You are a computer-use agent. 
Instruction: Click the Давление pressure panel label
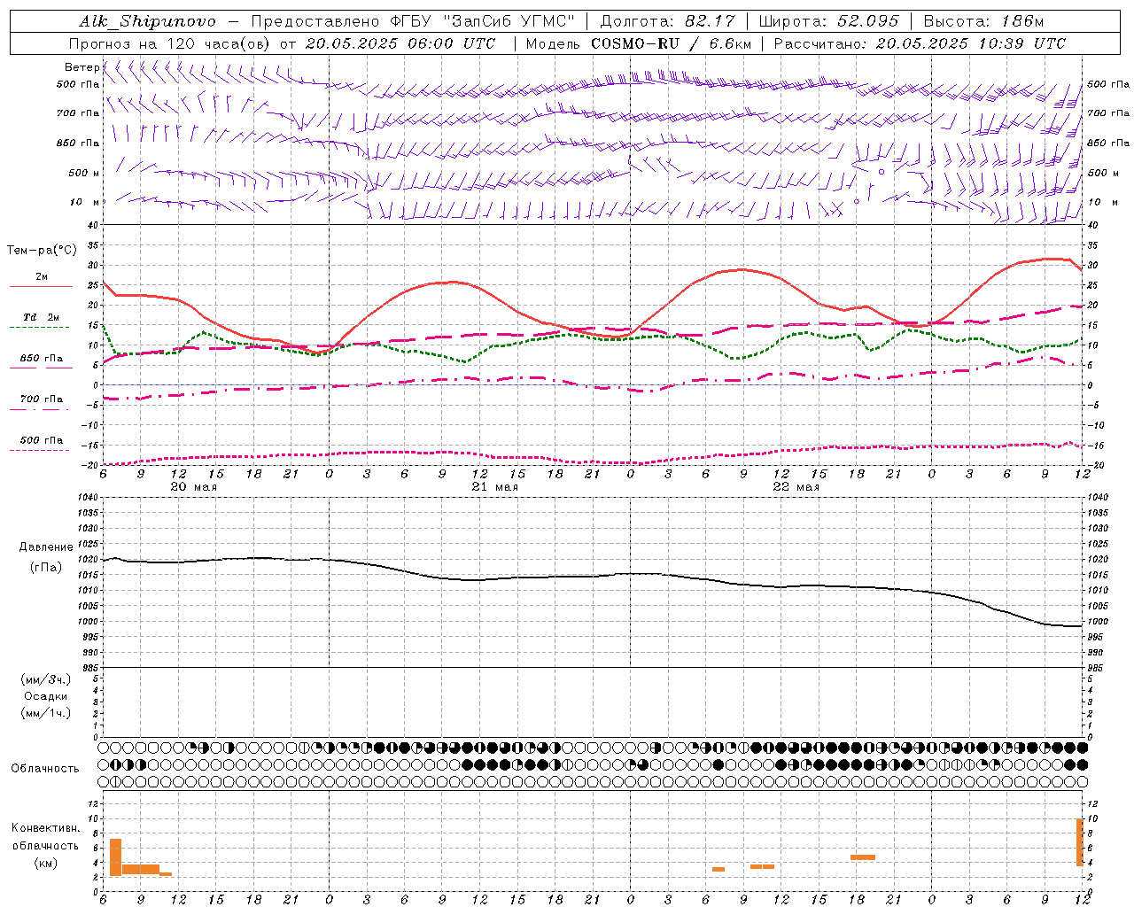pyautogui.click(x=46, y=547)
